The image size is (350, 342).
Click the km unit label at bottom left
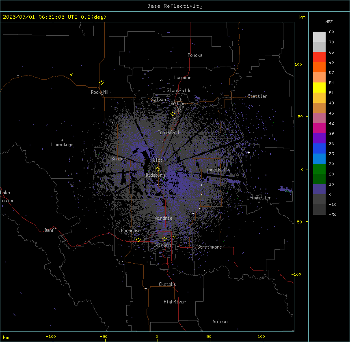pos(6,337)
